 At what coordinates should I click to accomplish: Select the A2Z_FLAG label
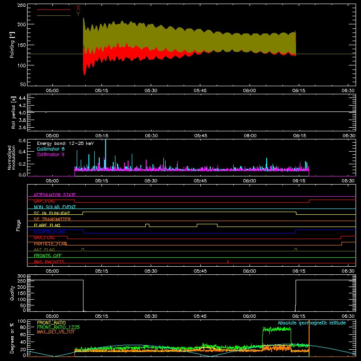tap(44, 250)
